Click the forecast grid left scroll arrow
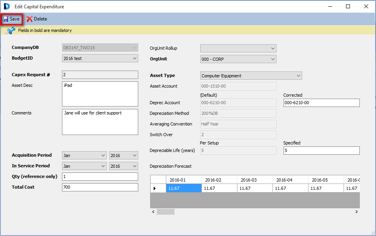The image size is (376, 236). 154,212
